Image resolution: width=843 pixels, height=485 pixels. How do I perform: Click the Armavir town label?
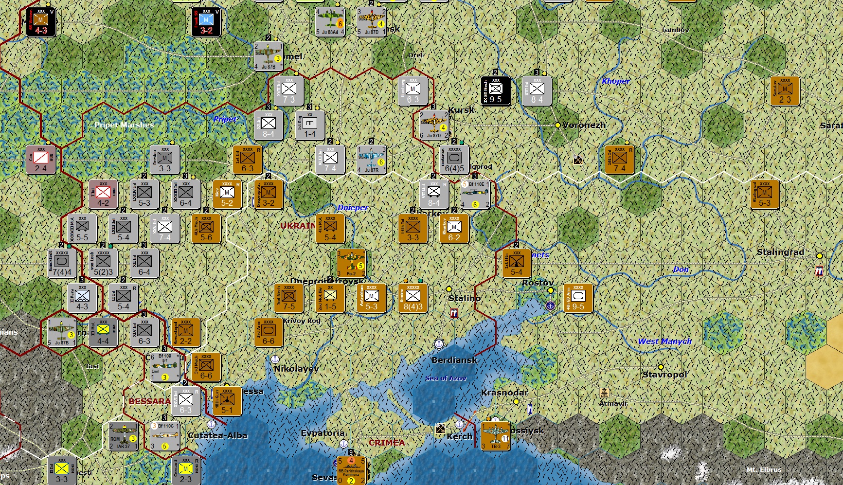[x=613, y=403]
